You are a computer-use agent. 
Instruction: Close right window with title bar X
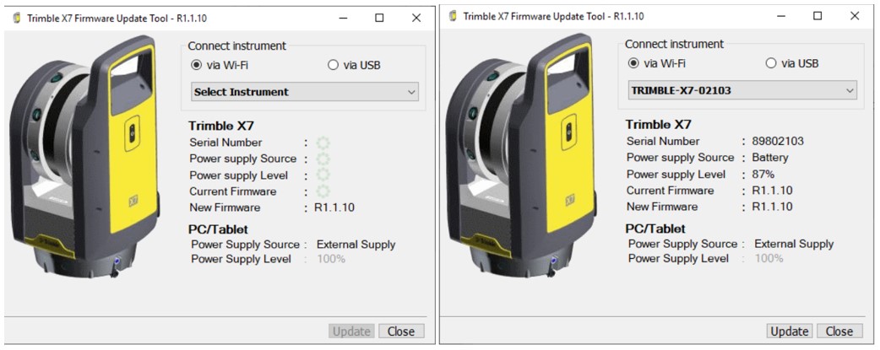[x=855, y=16]
